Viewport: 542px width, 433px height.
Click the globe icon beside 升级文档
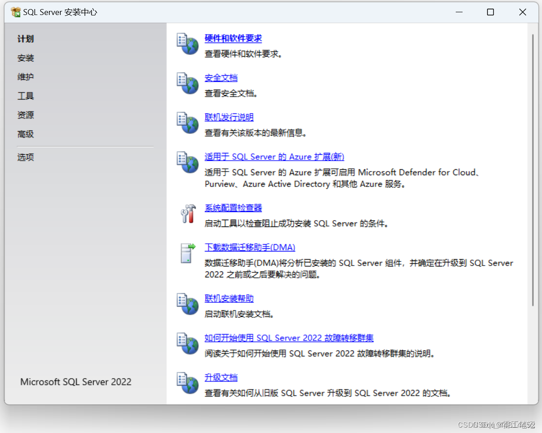(x=187, y=383)
